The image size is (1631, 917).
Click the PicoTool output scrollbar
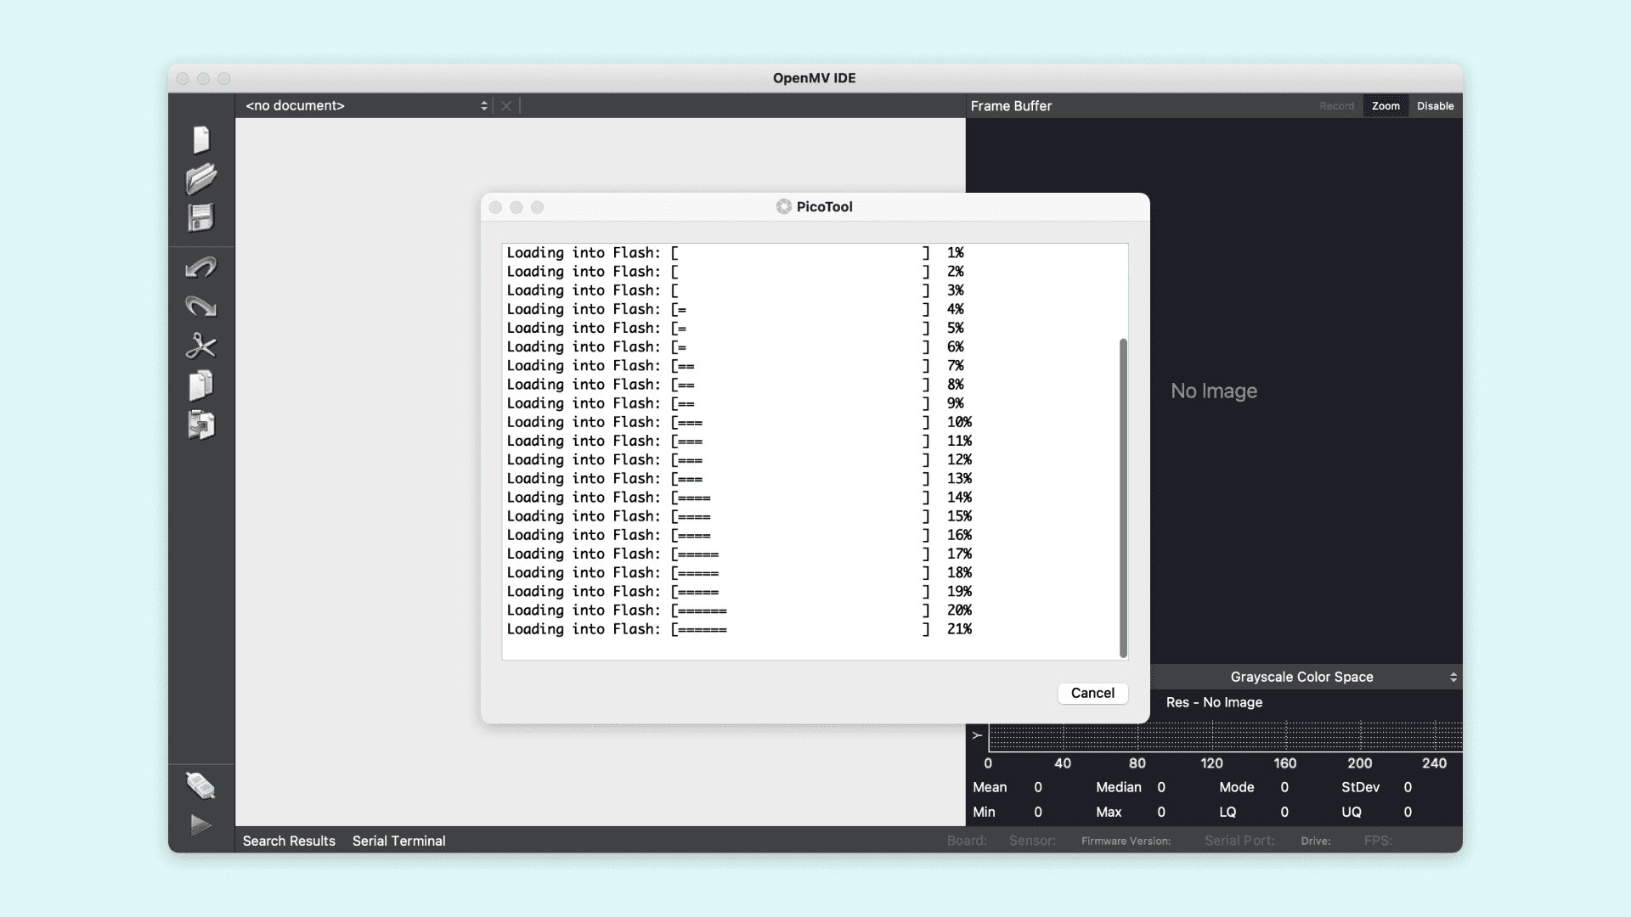pos(1123,497)
